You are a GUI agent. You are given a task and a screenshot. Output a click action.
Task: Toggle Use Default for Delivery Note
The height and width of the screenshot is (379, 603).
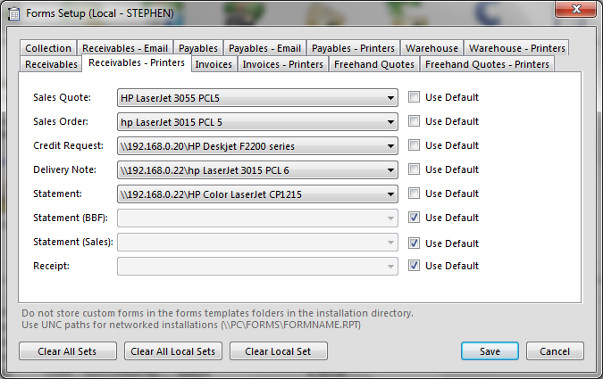pos(415,169)
